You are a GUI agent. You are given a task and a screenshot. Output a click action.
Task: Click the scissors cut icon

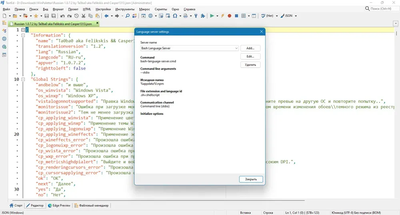click(84, 16)
